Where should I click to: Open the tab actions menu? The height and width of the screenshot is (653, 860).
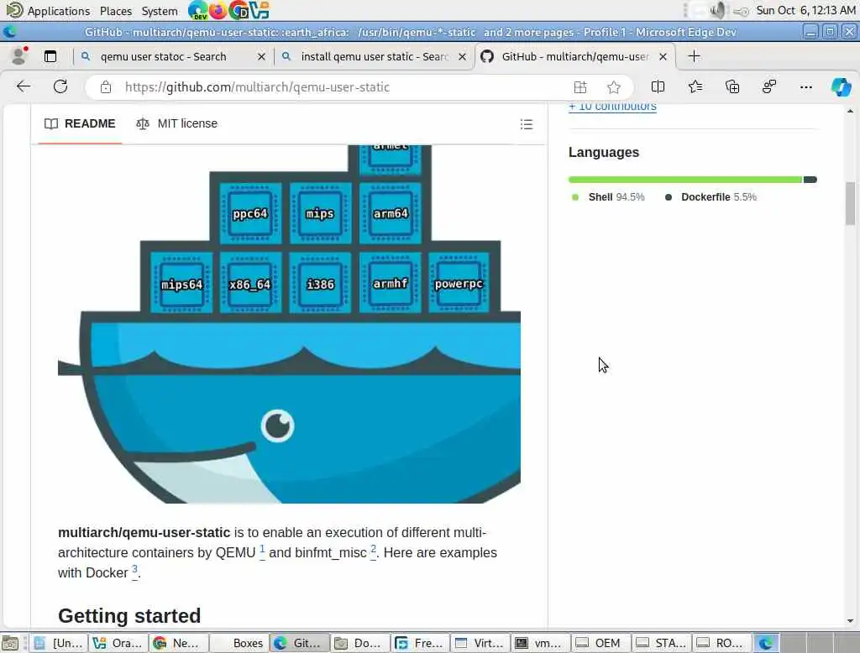point(50,56)
